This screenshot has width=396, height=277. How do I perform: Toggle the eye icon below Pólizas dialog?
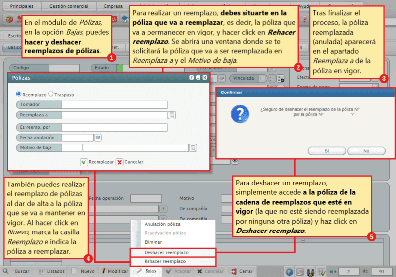point(235,161)
